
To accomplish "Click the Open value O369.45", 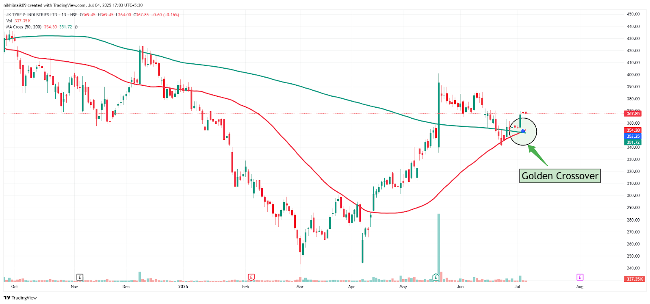I will click(x=88, y=15).
